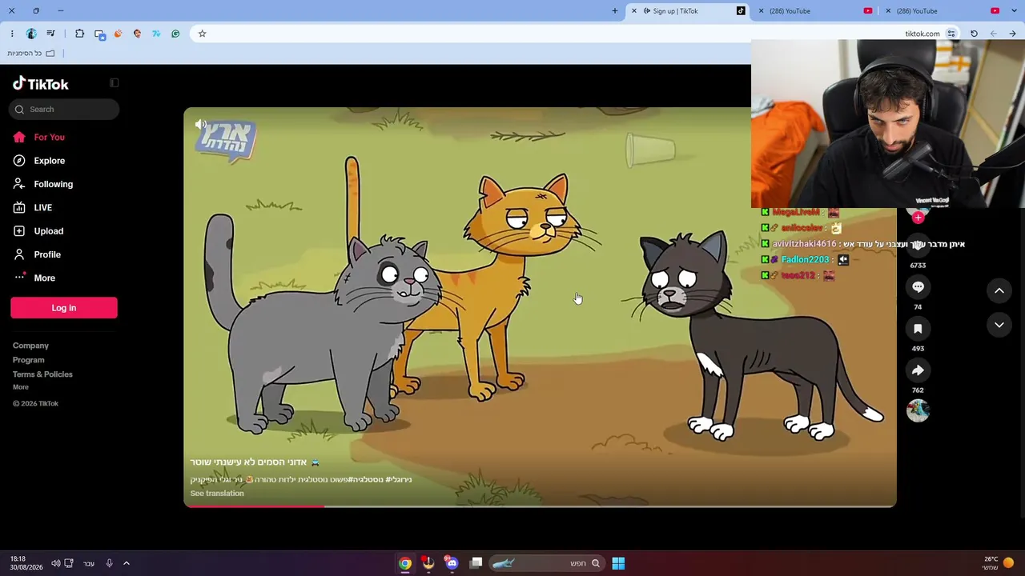Open the all-bookmarks folder
Screen dimensions: 1025x576
(x=31, y=54)
